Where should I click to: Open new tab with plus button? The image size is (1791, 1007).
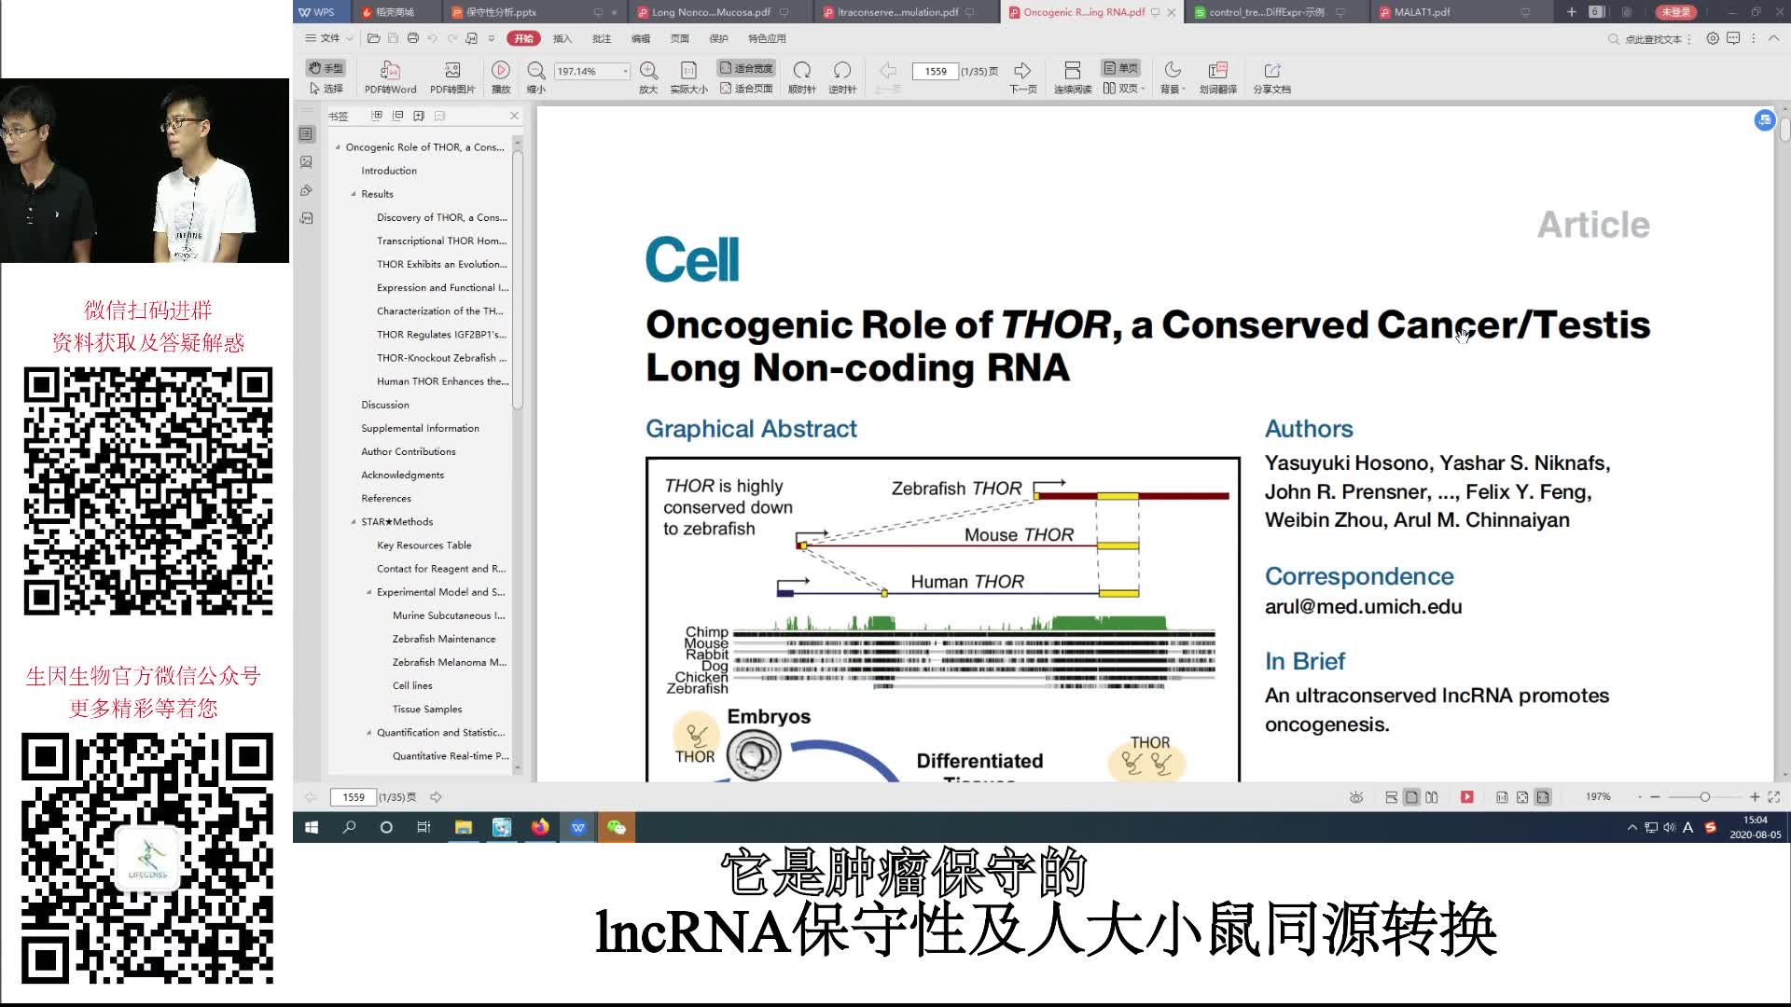[1571, 12]
